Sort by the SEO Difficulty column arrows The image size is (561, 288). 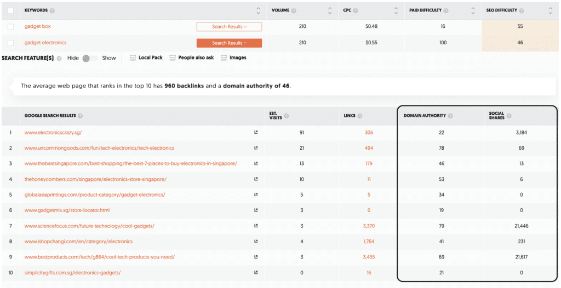[x=550, y=10]
